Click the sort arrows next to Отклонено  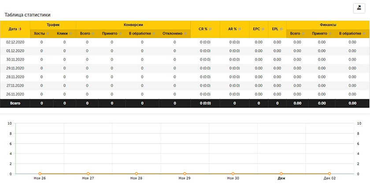(x=185, y=33)
